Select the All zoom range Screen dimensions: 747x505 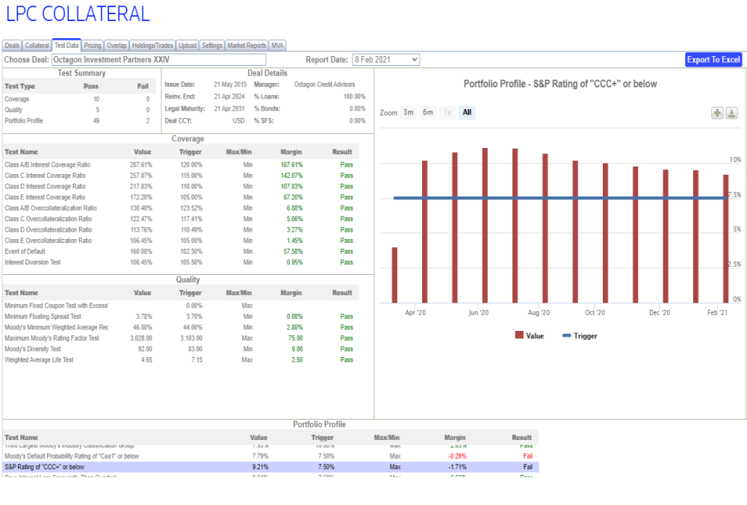click(467, 113)
